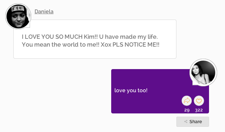The height and width of the screenshot is (132, 225).
Task: Click the Share button below the reply
Action: coord(193,122)
